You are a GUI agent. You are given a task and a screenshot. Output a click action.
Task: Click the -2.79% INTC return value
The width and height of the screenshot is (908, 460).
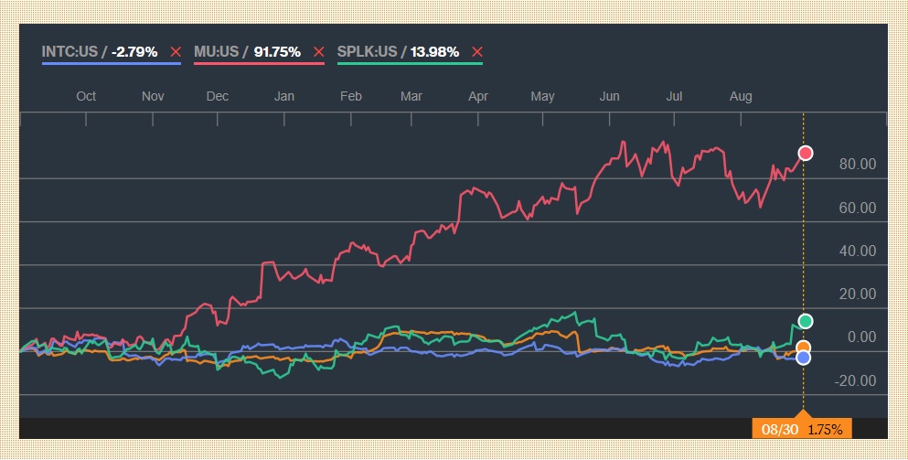click(134, 51)
